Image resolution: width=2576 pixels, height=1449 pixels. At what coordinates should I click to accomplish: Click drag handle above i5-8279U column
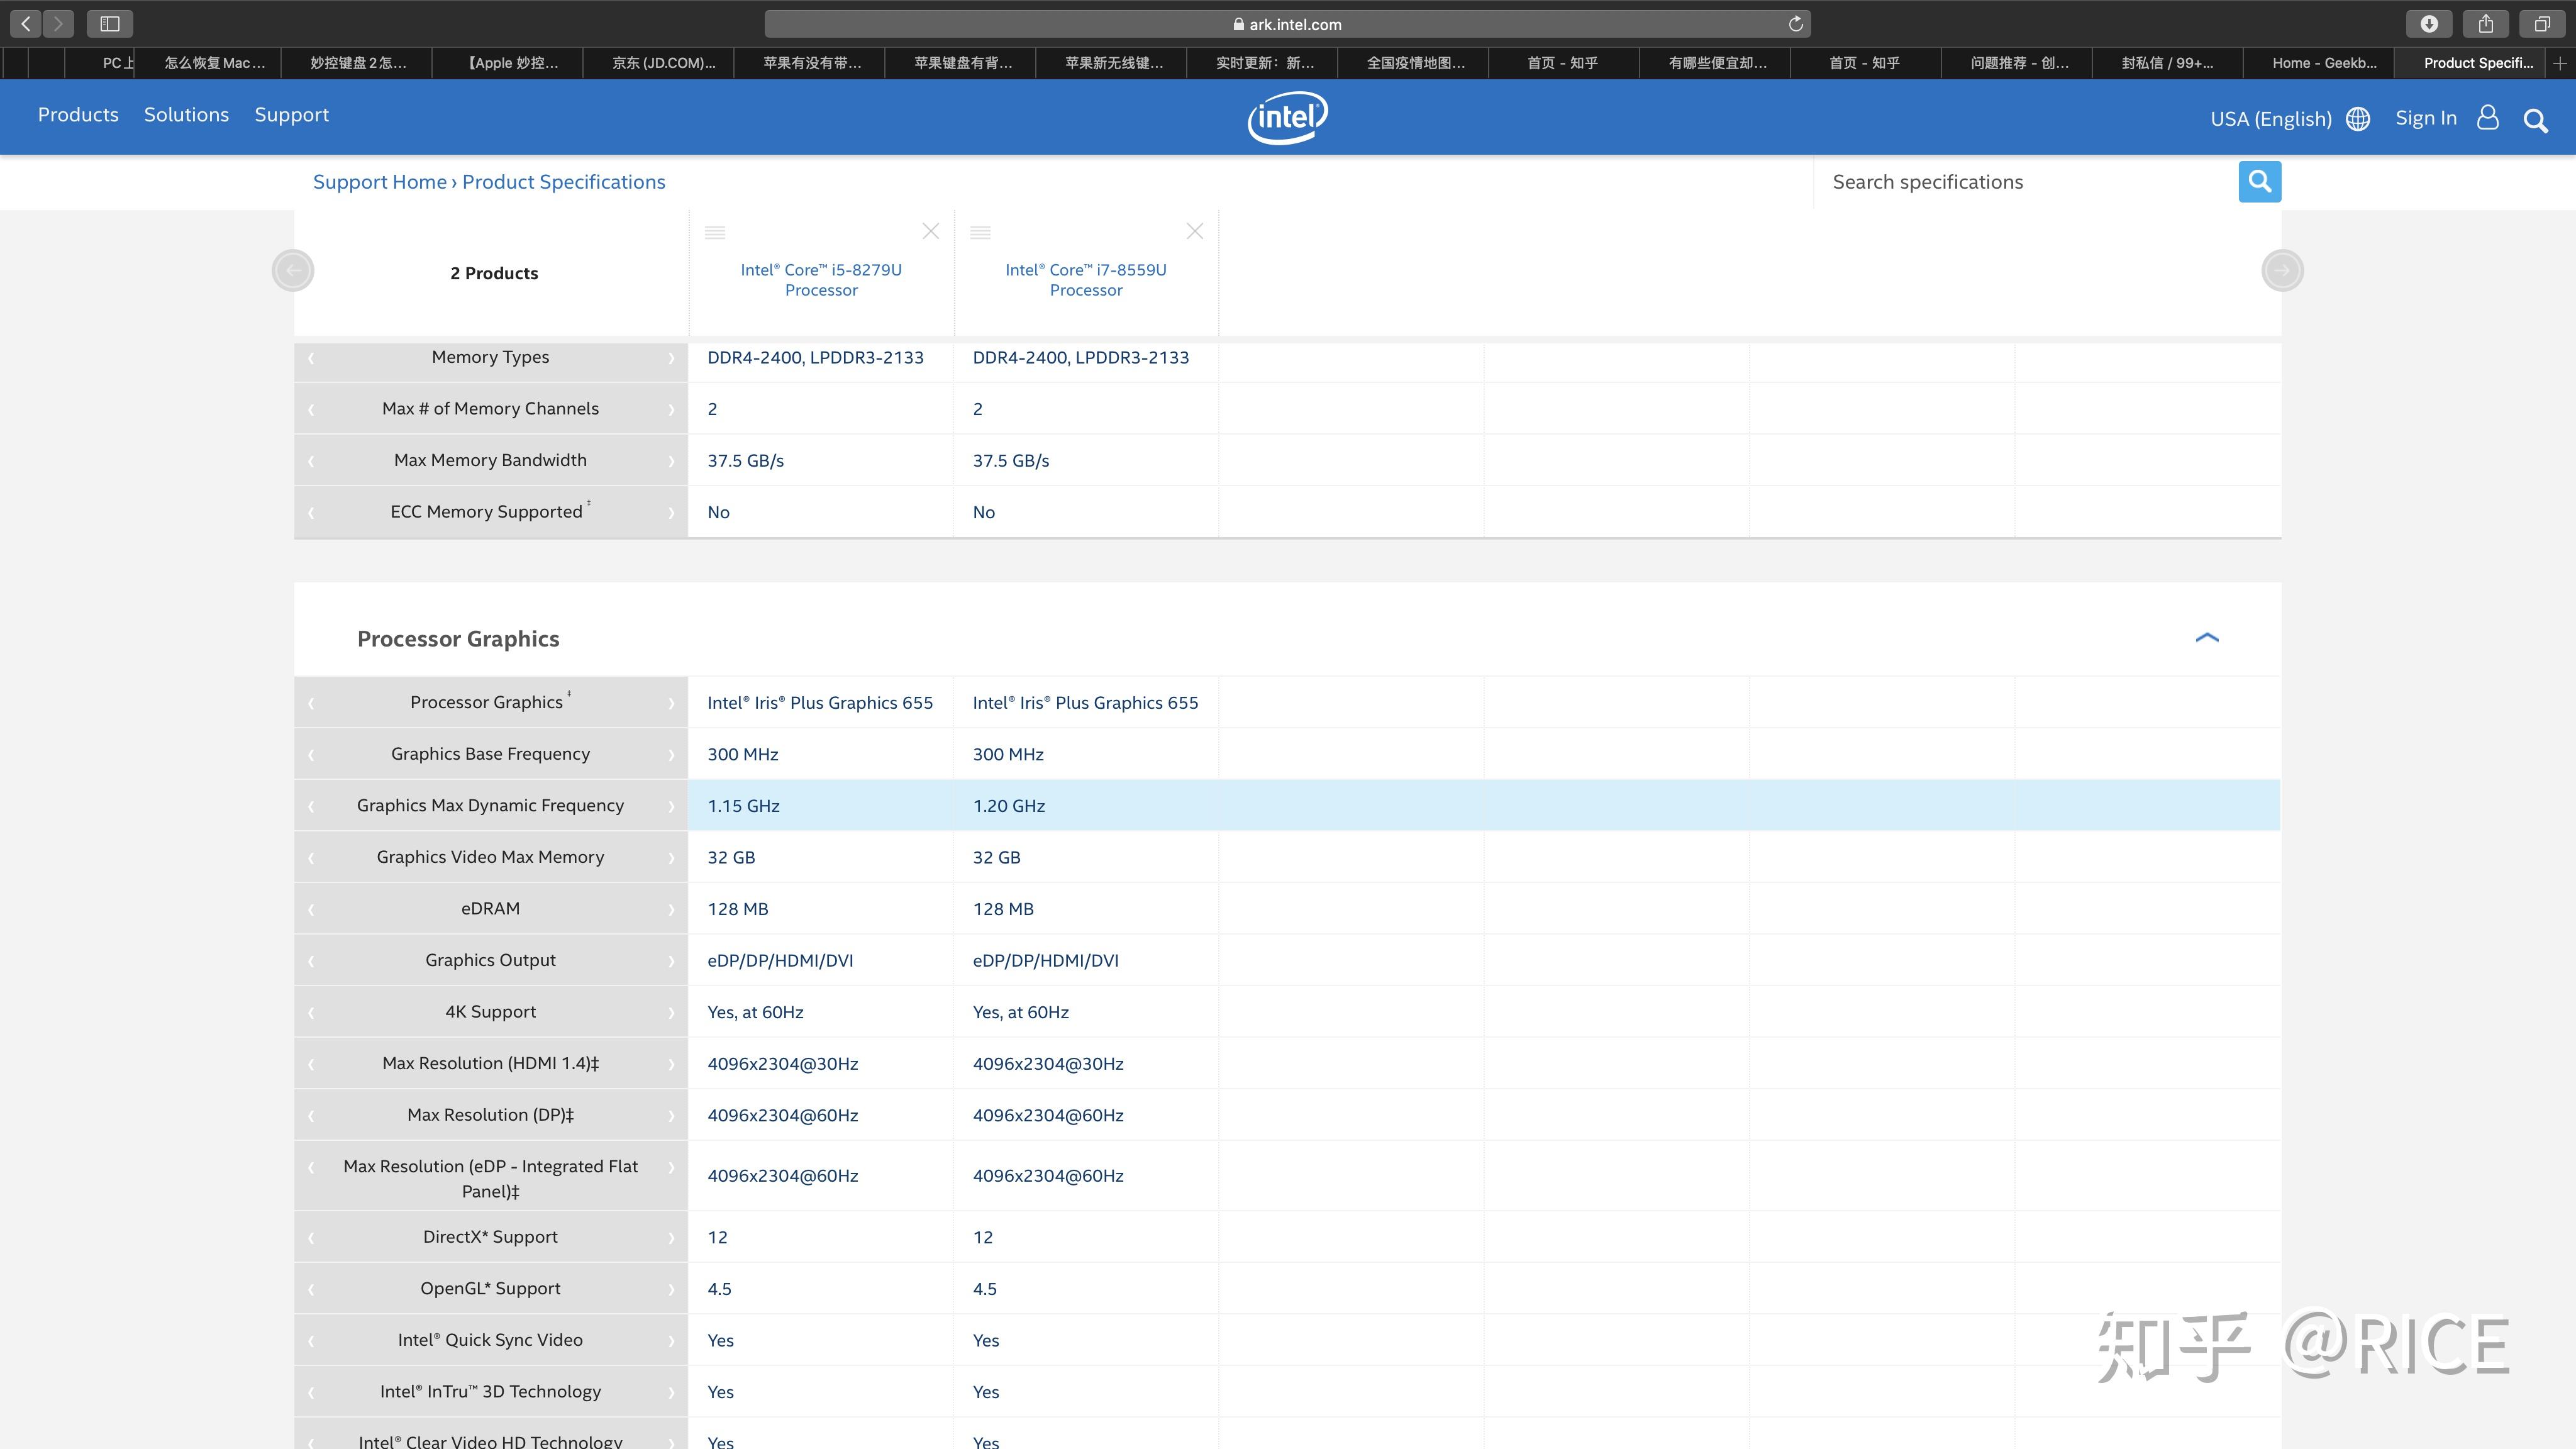[x=715, y=232]
